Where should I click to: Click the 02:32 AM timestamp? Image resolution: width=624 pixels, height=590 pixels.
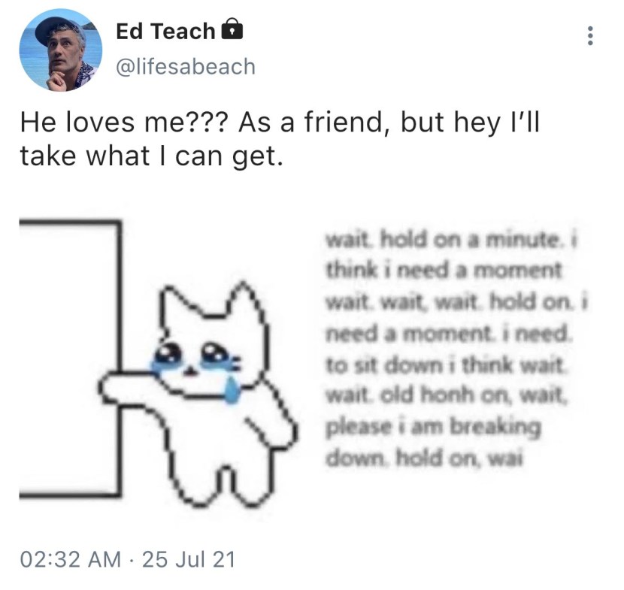(71, 559)
